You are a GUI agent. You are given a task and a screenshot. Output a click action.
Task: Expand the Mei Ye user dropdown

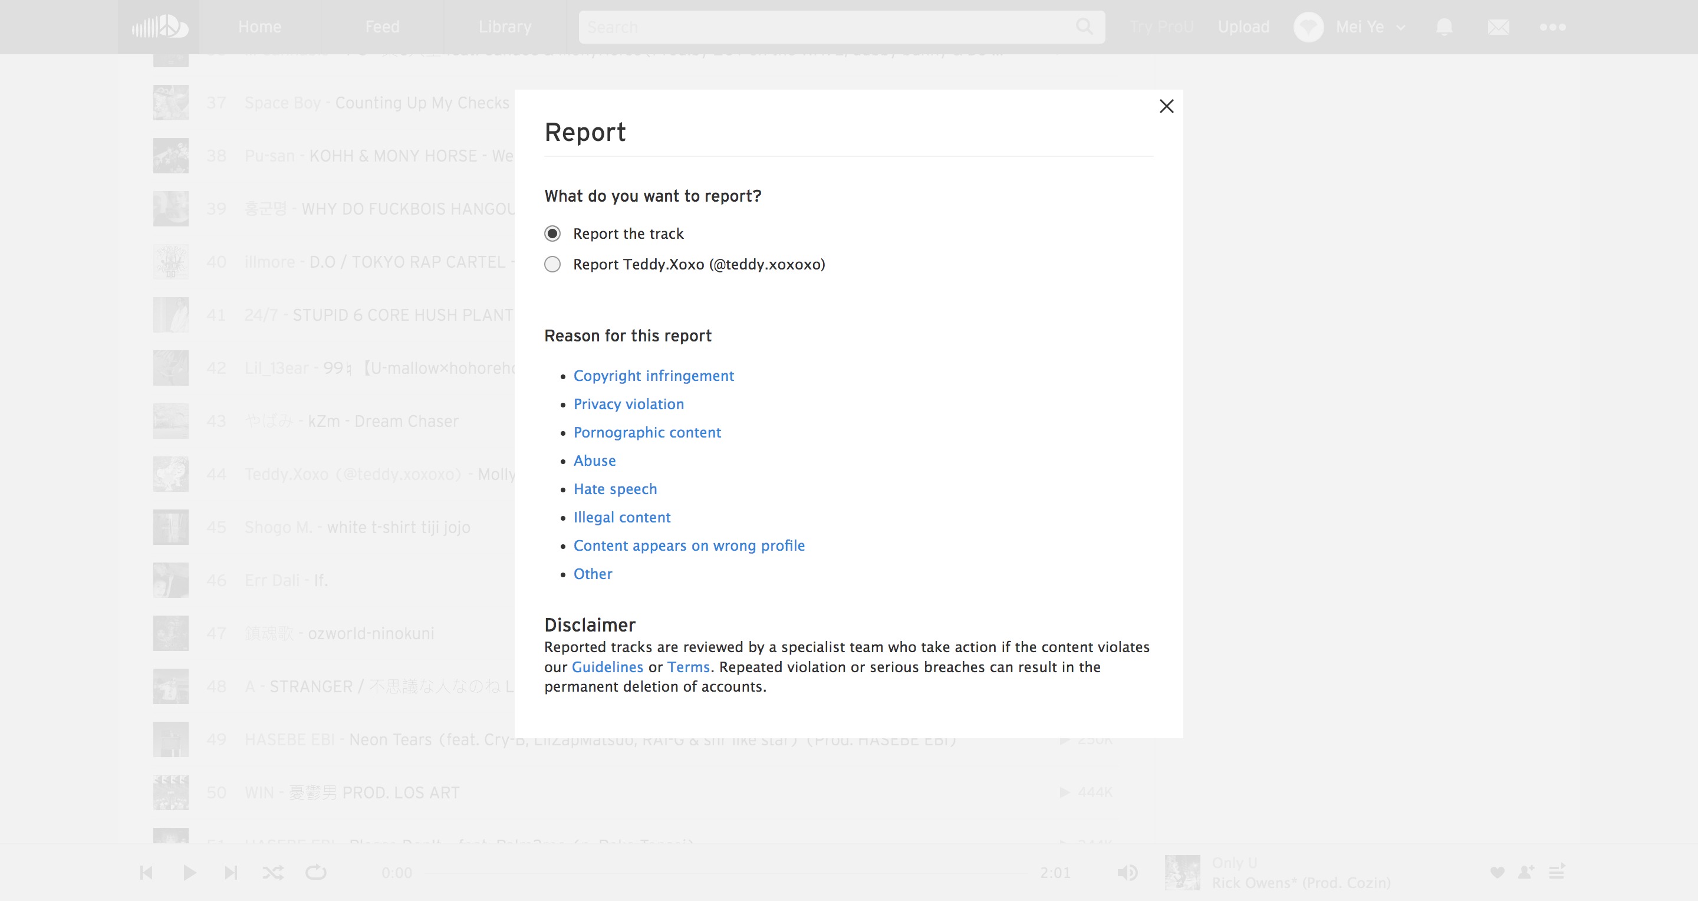coord(1401,28)
